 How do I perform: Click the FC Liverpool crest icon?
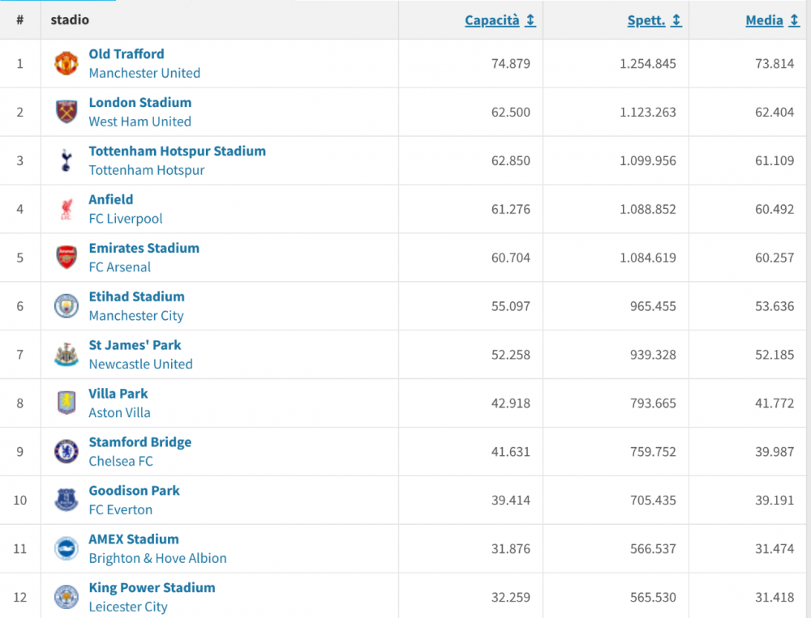click(67, 209)
